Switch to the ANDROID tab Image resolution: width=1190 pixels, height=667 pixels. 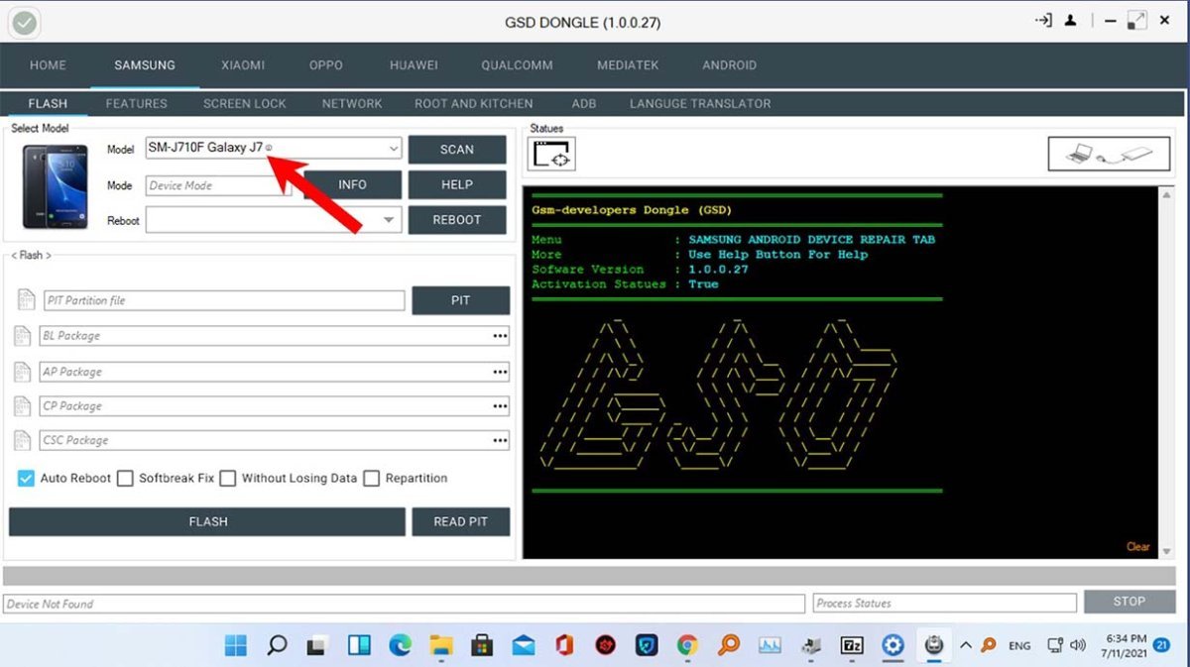coord(729,65)
